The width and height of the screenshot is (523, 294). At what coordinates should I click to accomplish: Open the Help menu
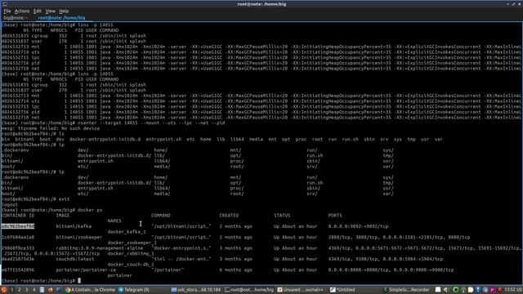(x=64, y=11)
